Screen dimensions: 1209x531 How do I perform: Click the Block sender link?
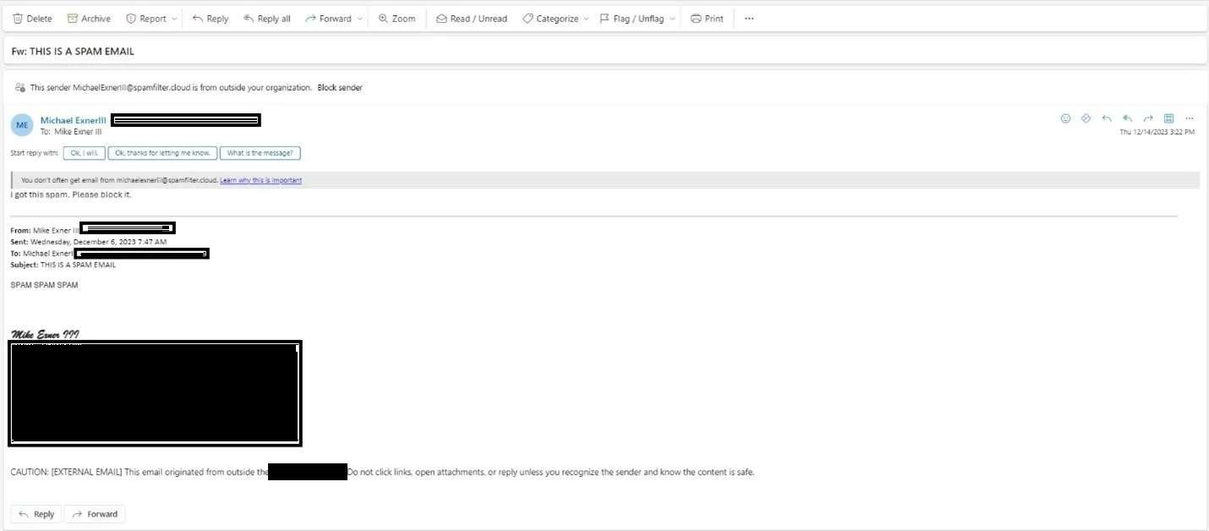(340, 88)
